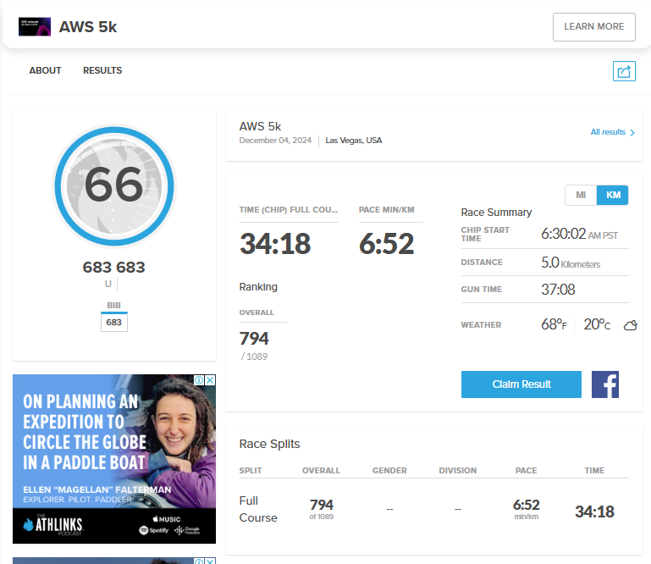Click the 6:52 pace value
The width and height of the screenshot is (651, 564).
(x=387, y=243)
